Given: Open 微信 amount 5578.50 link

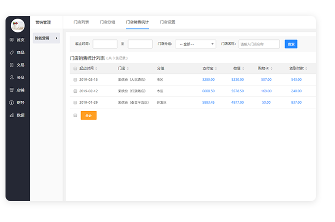Looking at the screenshot, I should coord(237,91).
